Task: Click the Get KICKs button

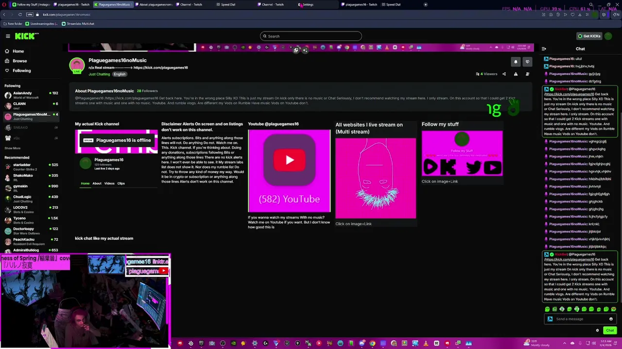Action: (x=589, y=36)
